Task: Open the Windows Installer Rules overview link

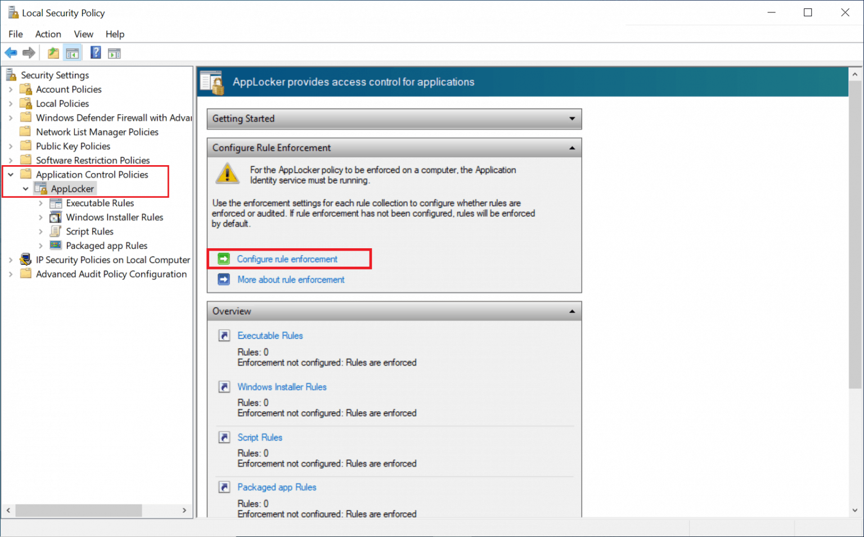Action: point(282,386)
